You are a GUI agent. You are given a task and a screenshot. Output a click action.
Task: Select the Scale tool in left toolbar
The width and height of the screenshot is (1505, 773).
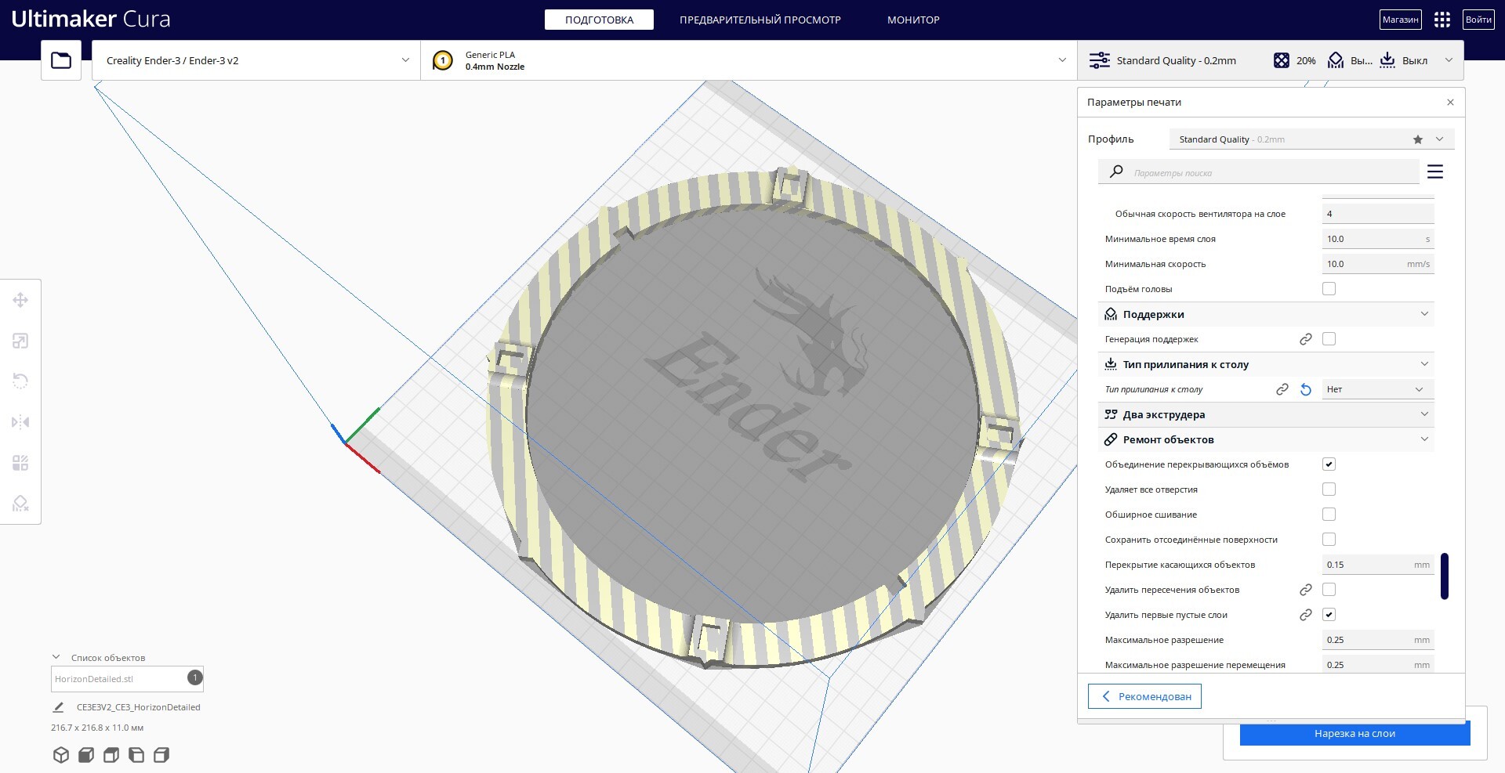point(20,341)
